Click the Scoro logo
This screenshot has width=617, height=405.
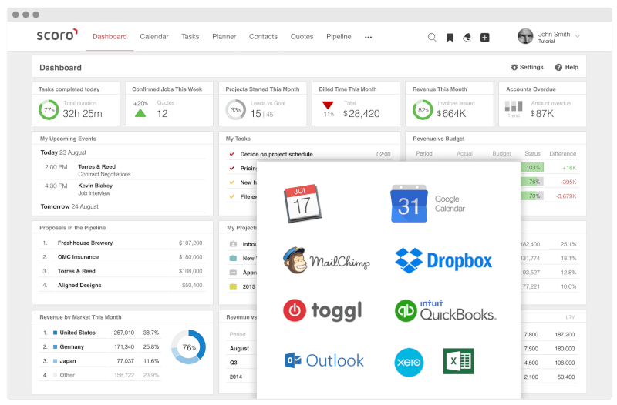coord(57,35)
